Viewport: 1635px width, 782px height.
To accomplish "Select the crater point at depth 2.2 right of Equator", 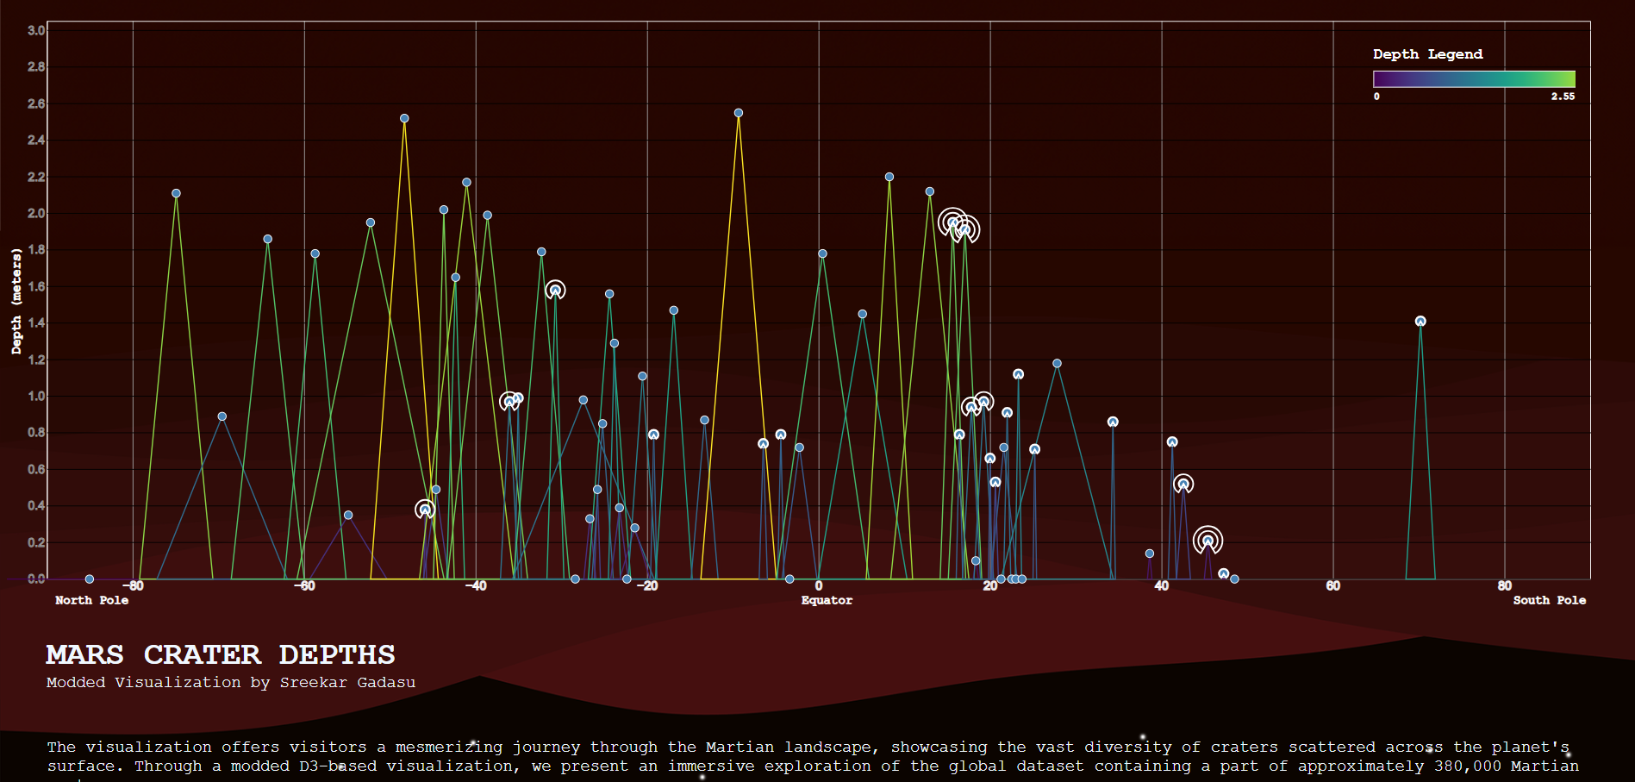I will click(889, 177).
